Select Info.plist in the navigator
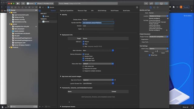 [17, 36]
